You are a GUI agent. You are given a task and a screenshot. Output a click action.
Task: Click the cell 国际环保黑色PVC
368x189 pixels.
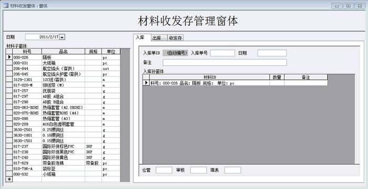click(x=64, y=152)
